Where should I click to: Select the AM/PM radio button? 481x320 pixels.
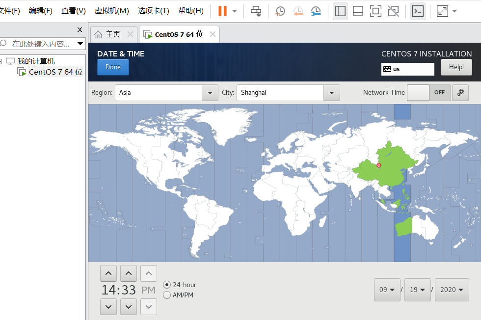pyautogui.click(x=167, y=295)
